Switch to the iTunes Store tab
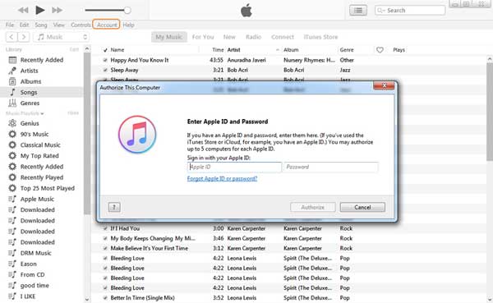This screenshot has height=303, width=493. point(320,37)
